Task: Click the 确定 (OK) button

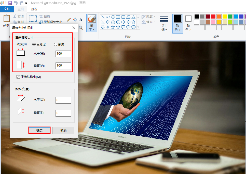Action: click(x=39, y=130)
